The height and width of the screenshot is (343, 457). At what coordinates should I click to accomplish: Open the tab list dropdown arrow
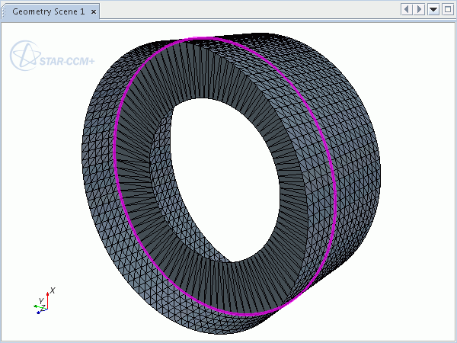click(433, 9)
